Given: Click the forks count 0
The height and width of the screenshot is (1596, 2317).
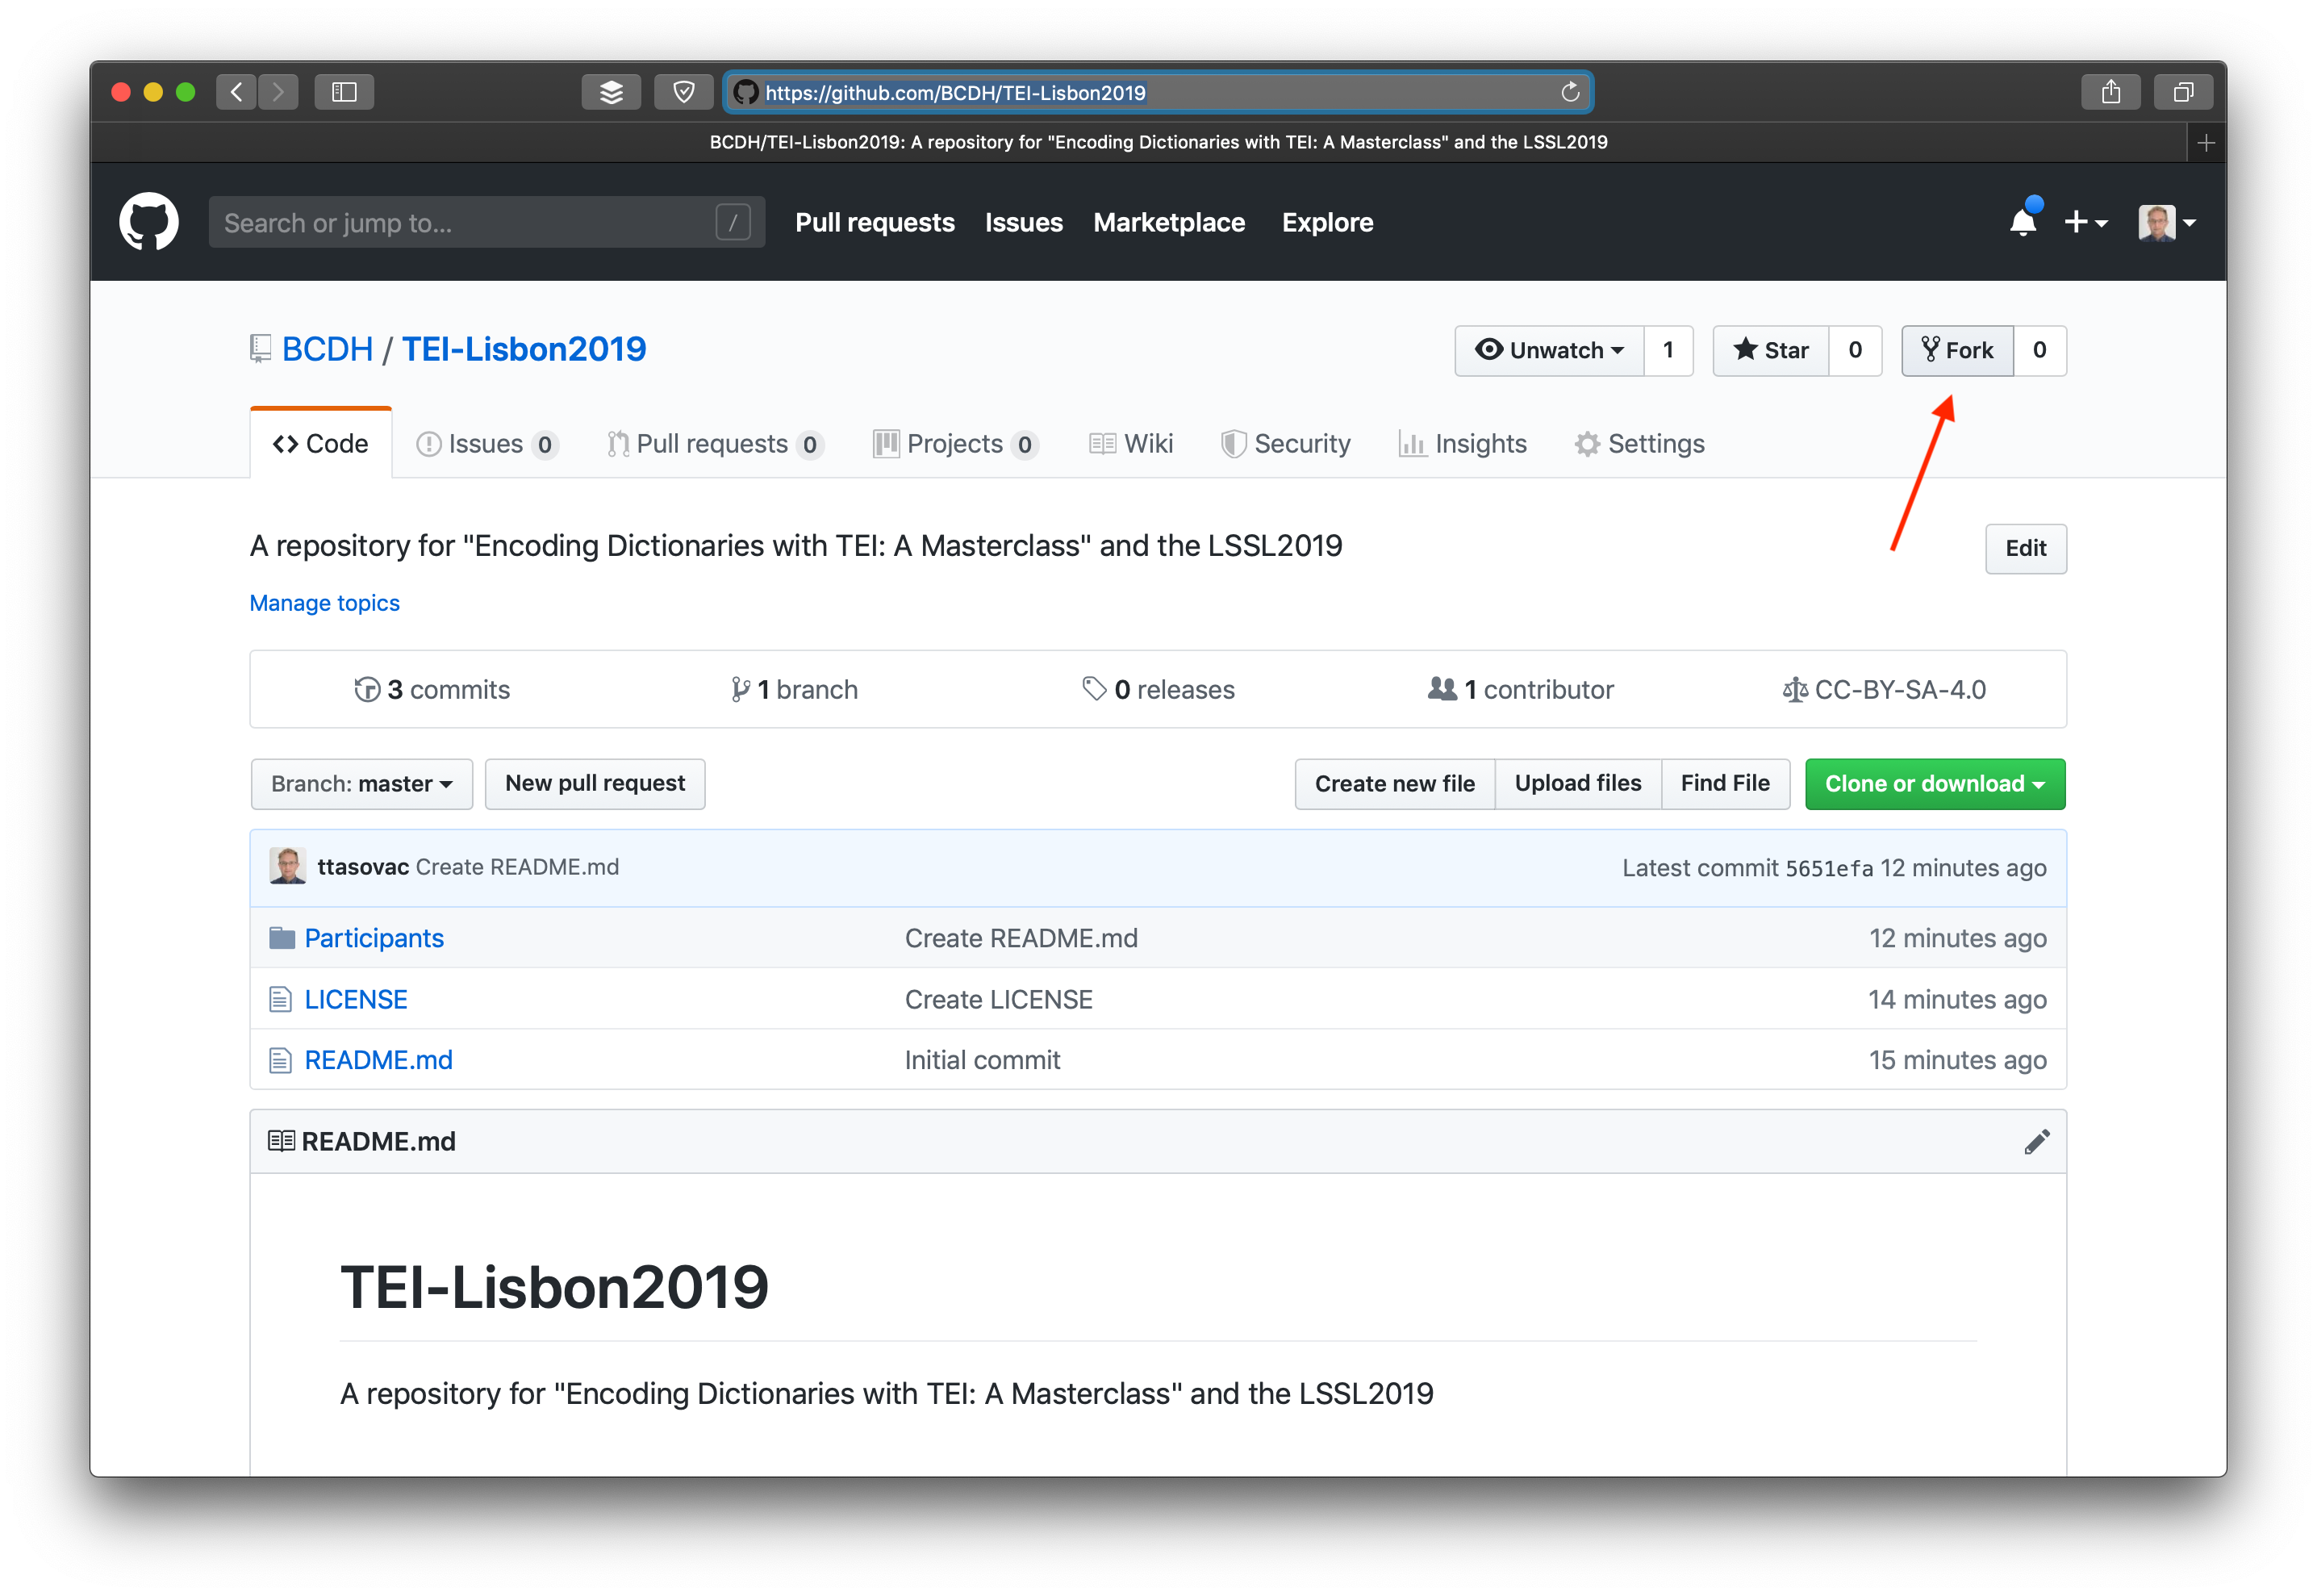Looking at the screenshot, I should pos(2040,350).
